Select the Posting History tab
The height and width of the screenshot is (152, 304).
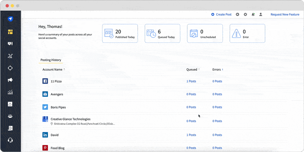pos(51,60)
